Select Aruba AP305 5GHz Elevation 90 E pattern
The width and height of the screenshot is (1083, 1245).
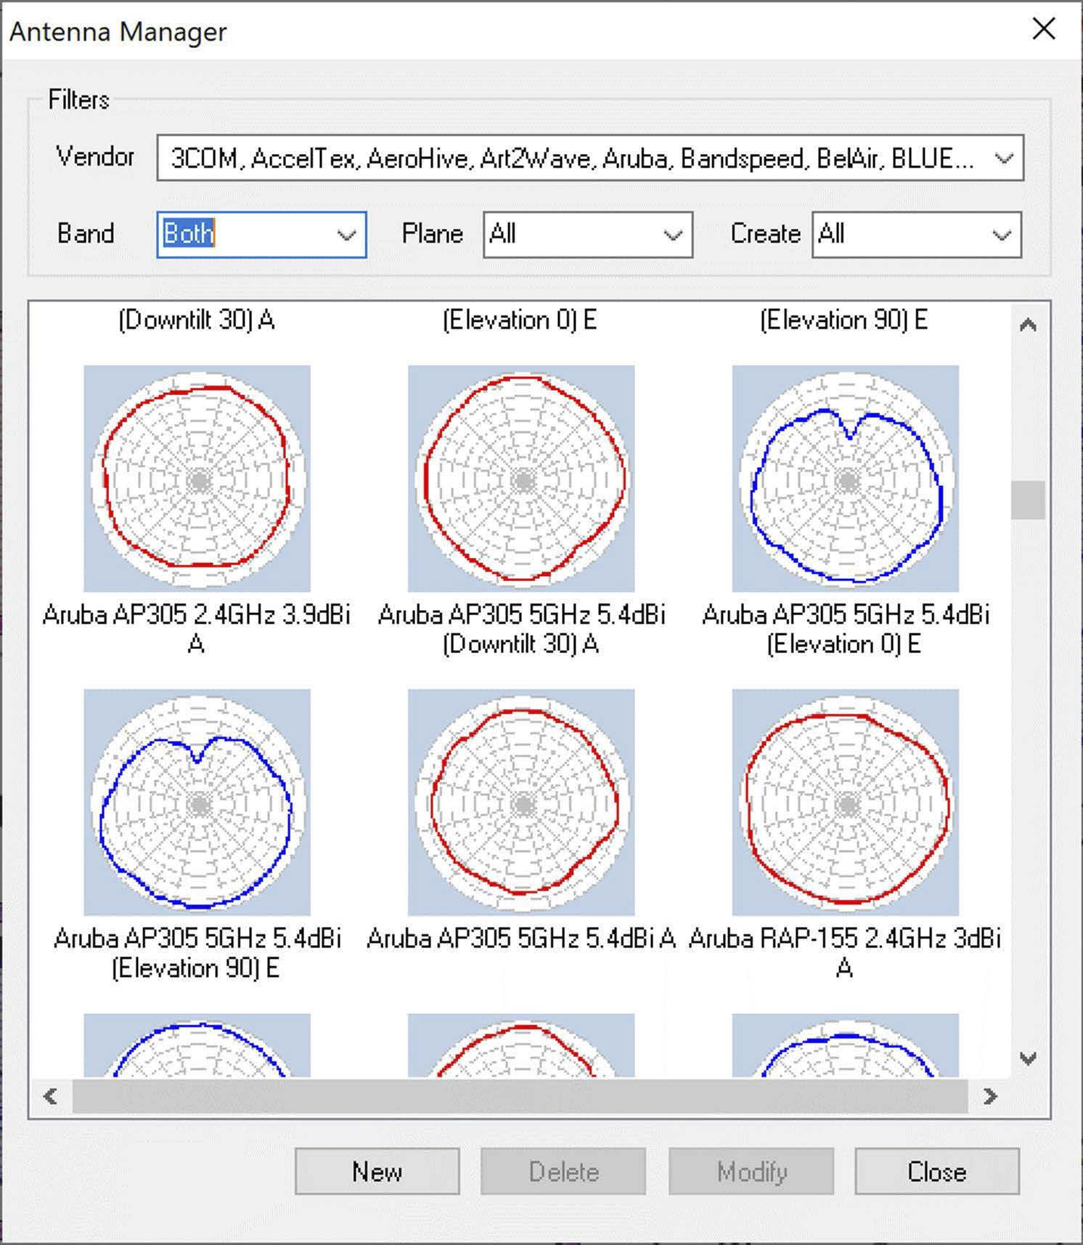tap(197, 802)
